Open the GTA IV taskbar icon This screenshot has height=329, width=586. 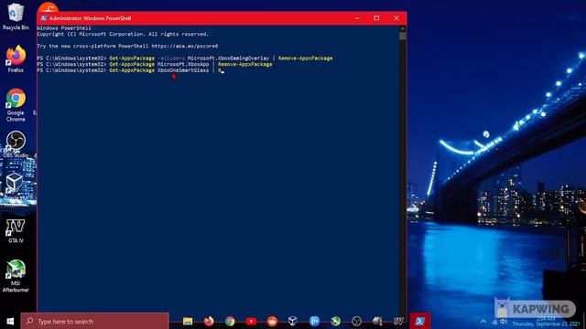coord(398,321)
